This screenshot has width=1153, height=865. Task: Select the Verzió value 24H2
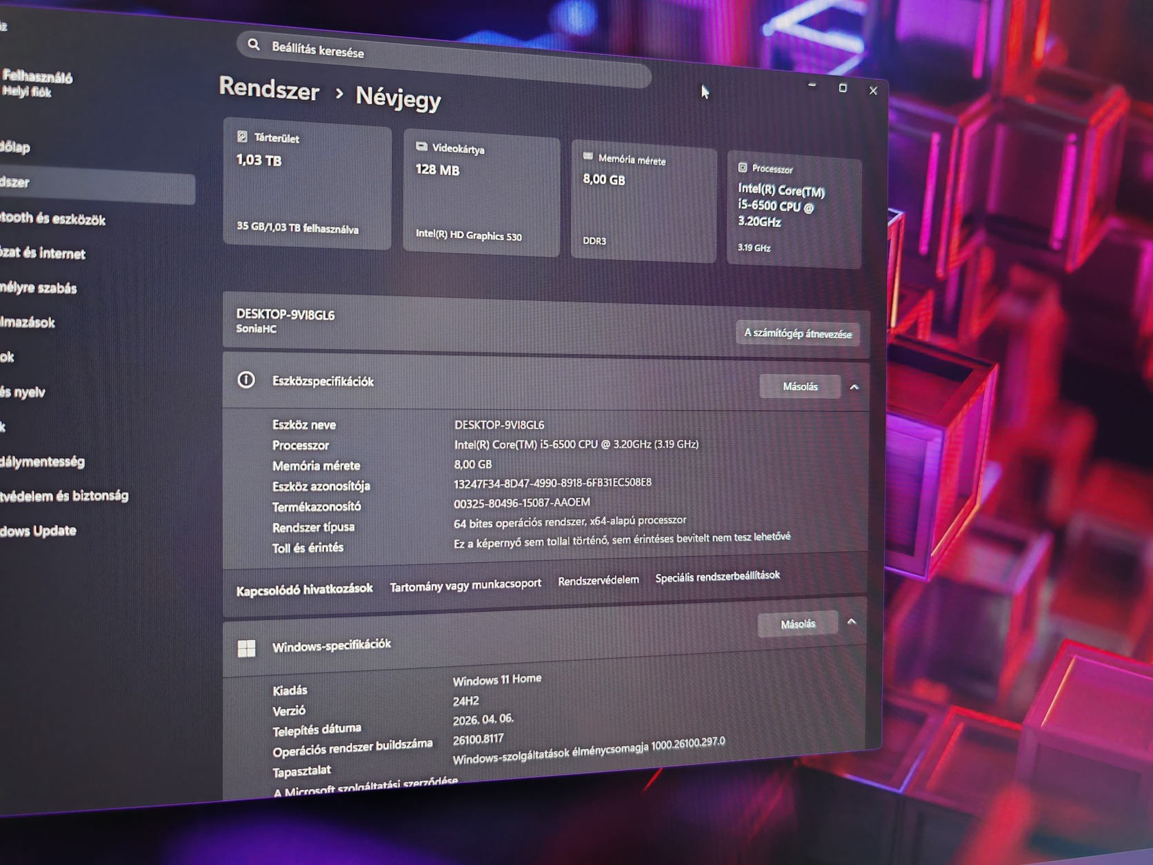pyautogui.click(x=466, y=701)
